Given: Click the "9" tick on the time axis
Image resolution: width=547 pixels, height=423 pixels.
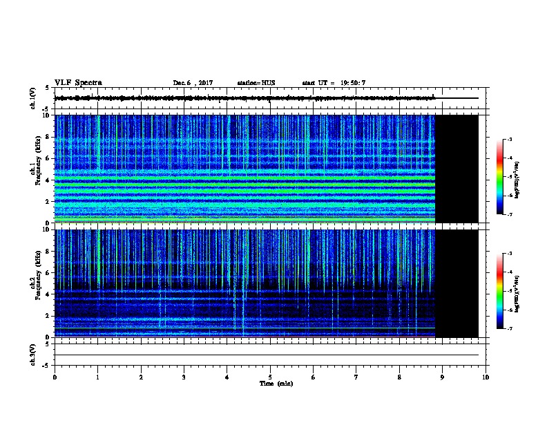Looking at the screenshot, I should (x=442, y=377).
